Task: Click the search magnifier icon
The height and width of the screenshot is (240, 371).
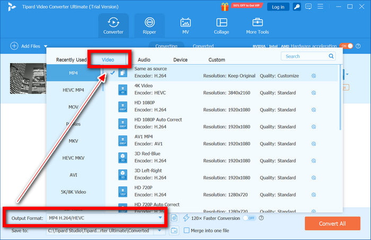Action: pyautogui.click(x=331, y=56)
